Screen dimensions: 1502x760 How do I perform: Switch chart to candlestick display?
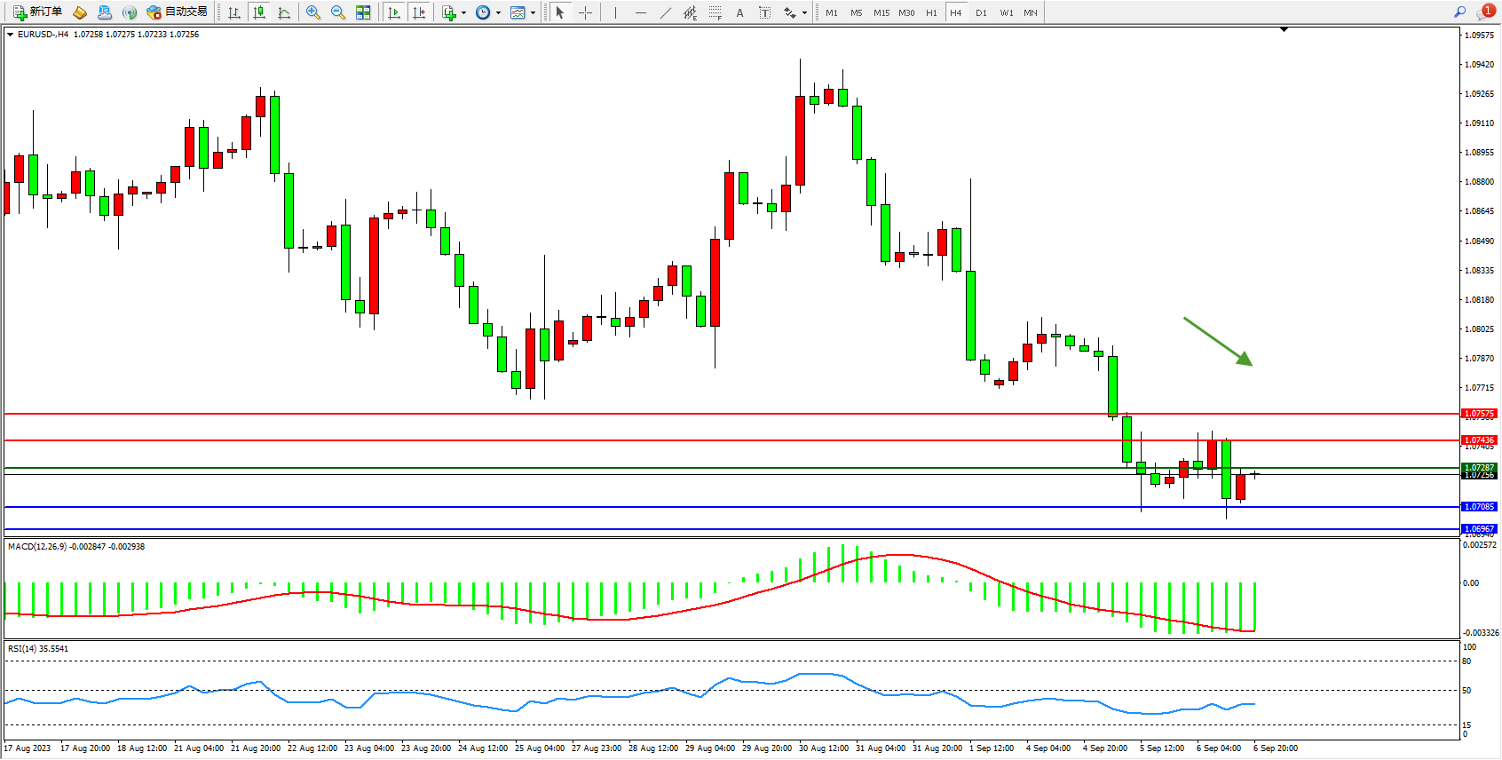click(x=259, y=12)
